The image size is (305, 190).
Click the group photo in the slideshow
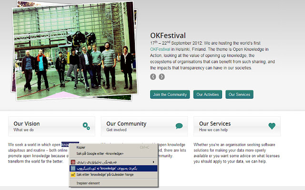[x=75, y=50]
